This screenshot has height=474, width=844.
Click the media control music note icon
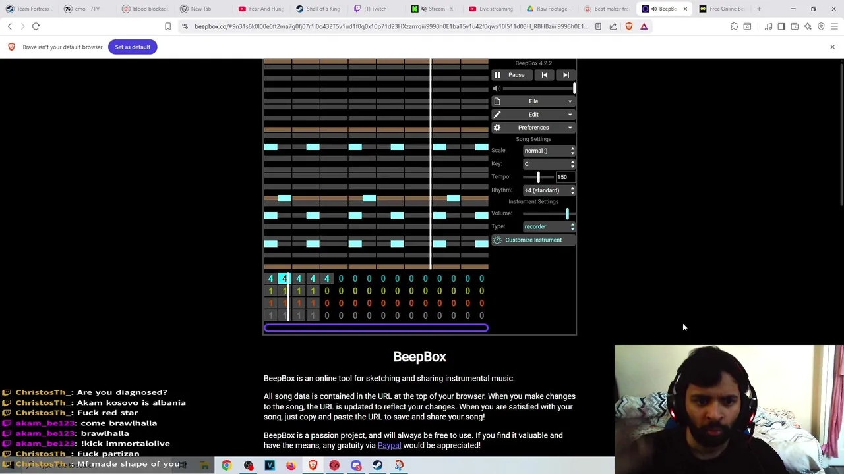[768, 26]
